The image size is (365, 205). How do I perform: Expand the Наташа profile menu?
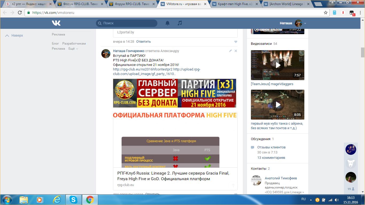305,23
